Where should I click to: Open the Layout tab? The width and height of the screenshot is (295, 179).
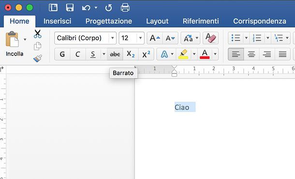coord(157,21)
